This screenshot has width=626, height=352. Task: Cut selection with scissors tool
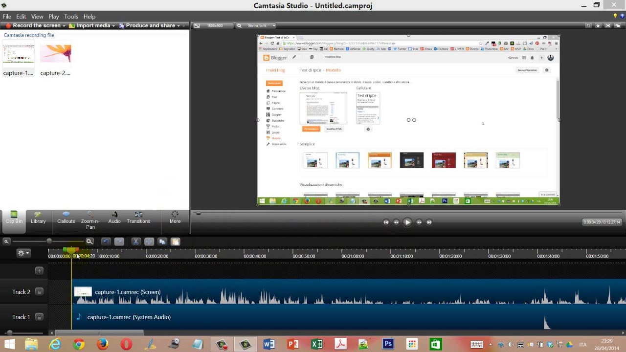(136, 242)
